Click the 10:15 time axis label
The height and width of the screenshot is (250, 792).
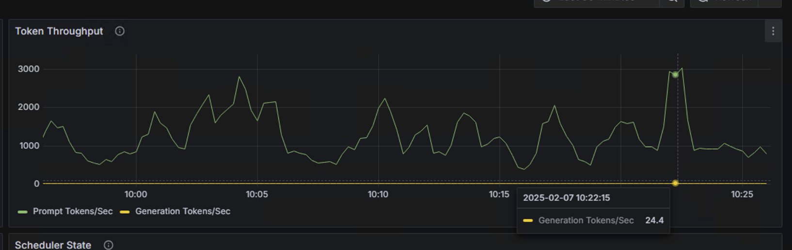(499, 194)
